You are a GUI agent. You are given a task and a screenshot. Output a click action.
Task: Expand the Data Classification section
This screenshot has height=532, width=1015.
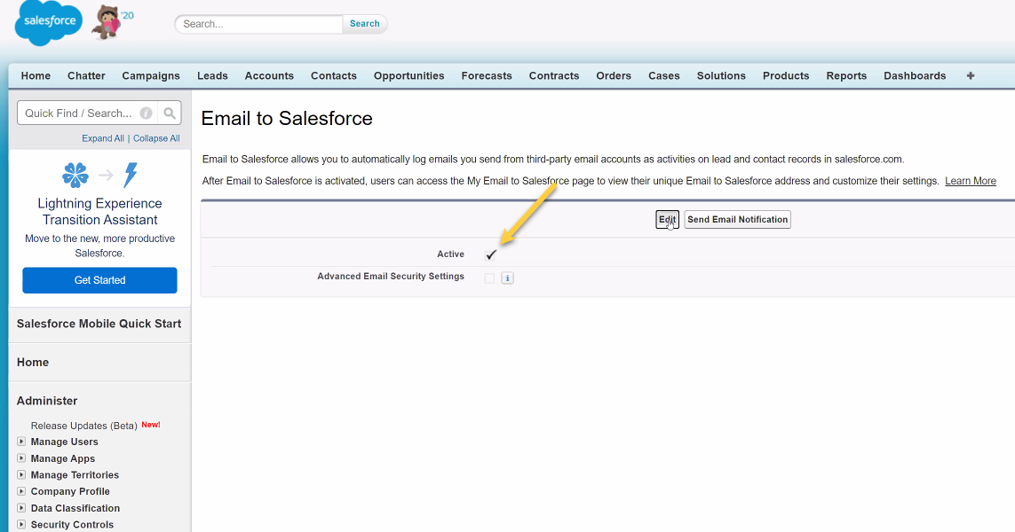(x=21, y=508)
